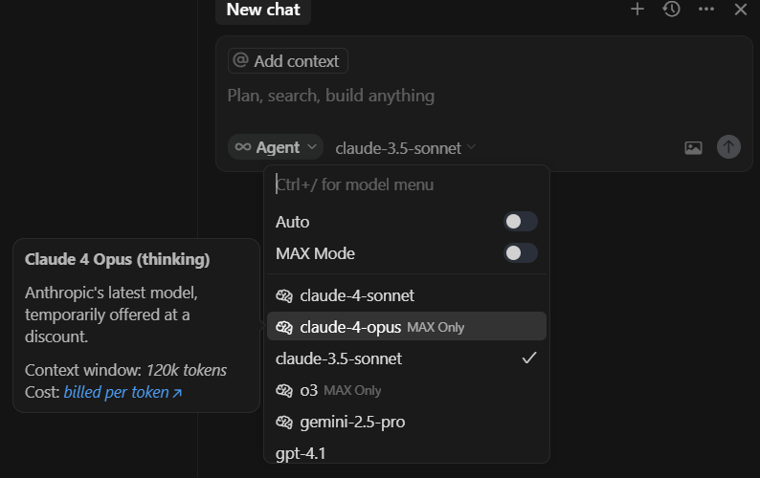Click the brain icon beside claude-4-sonnet

[284, 295]
